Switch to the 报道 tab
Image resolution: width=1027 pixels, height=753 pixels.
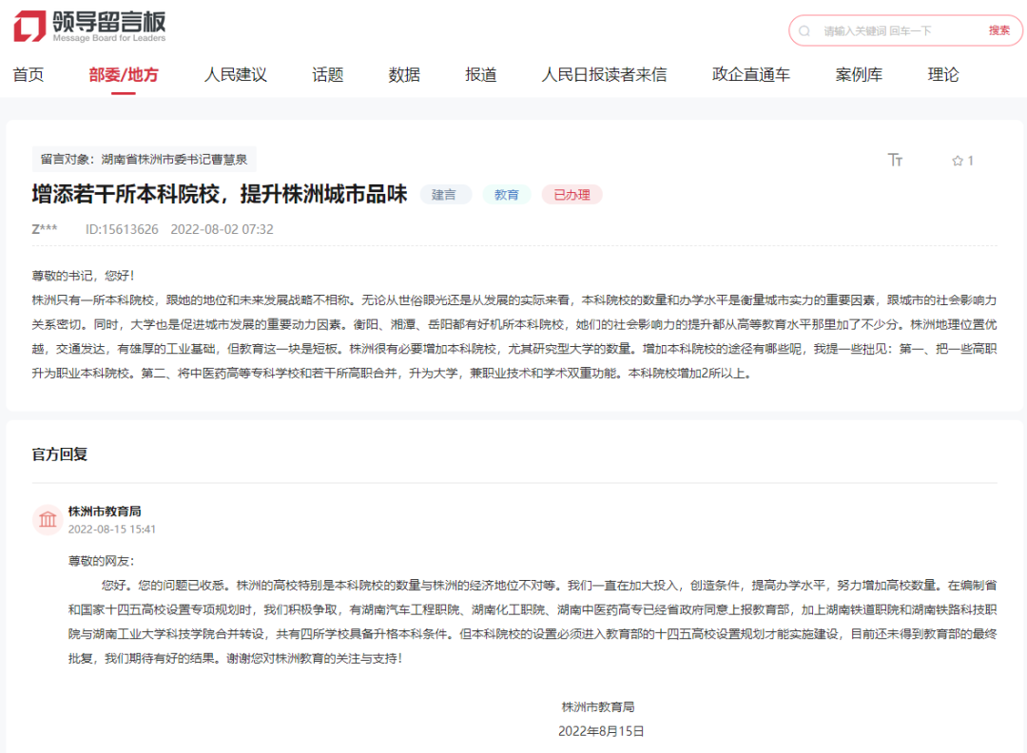481,75
